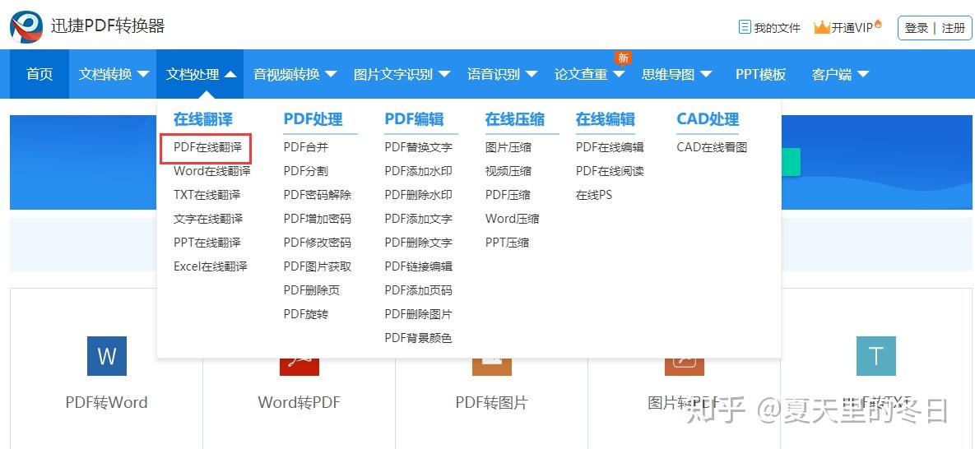Viewport: 975px width, 449px height.
Task: Expand 文档转换 dropdown menu
Action: click(x=114, y=74)
